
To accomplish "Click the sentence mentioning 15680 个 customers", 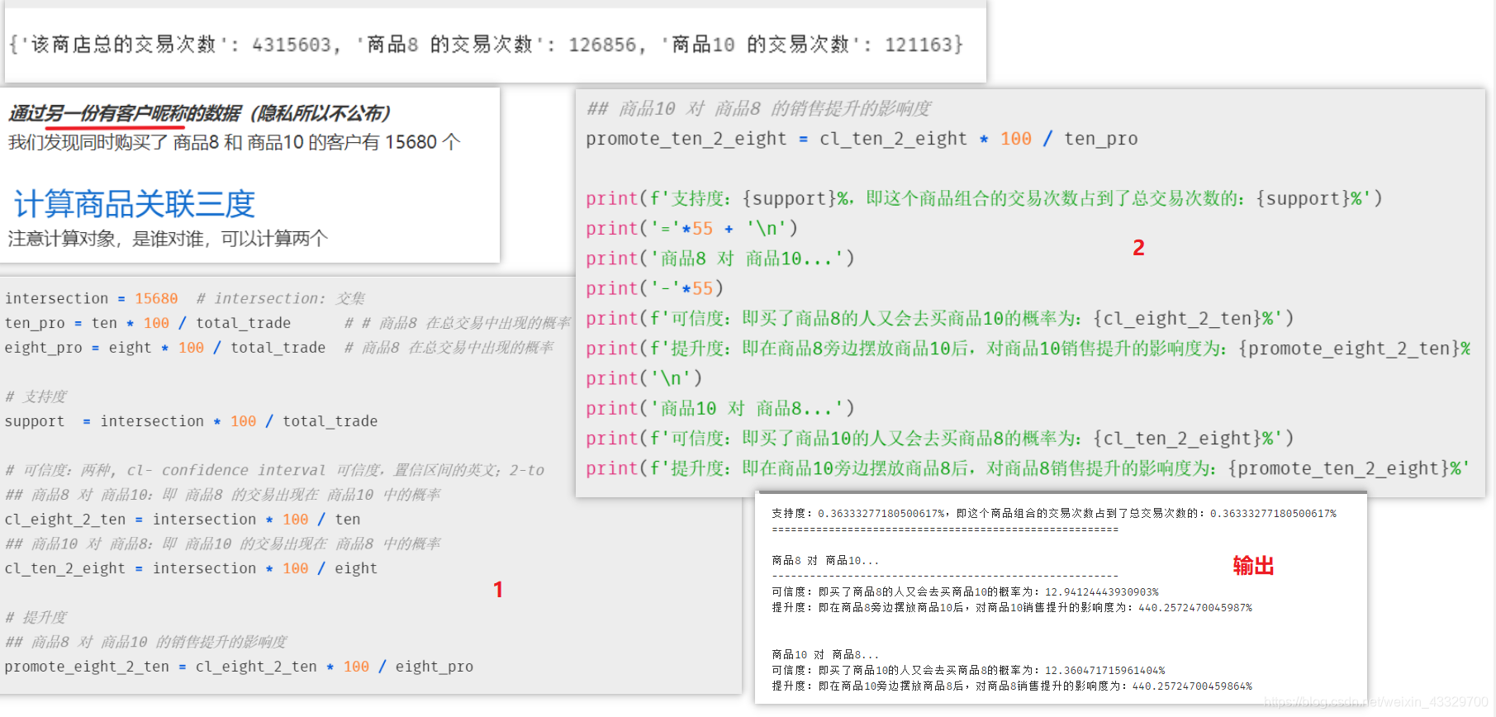I will pos(234,143).
